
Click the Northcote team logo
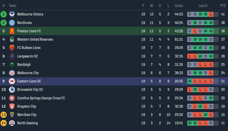tap(12, 22)
